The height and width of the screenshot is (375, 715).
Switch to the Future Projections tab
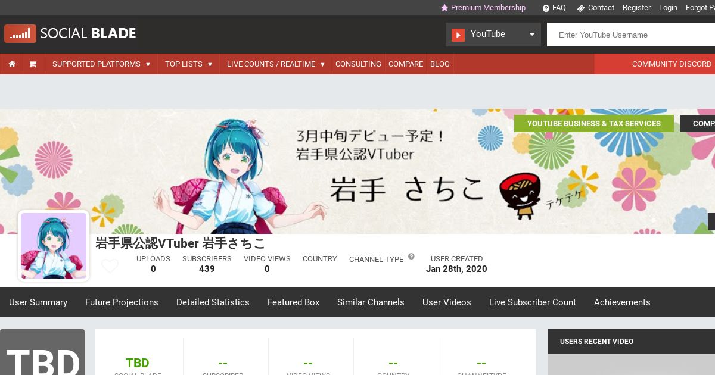pyautogui.click(x=122, y=302)
